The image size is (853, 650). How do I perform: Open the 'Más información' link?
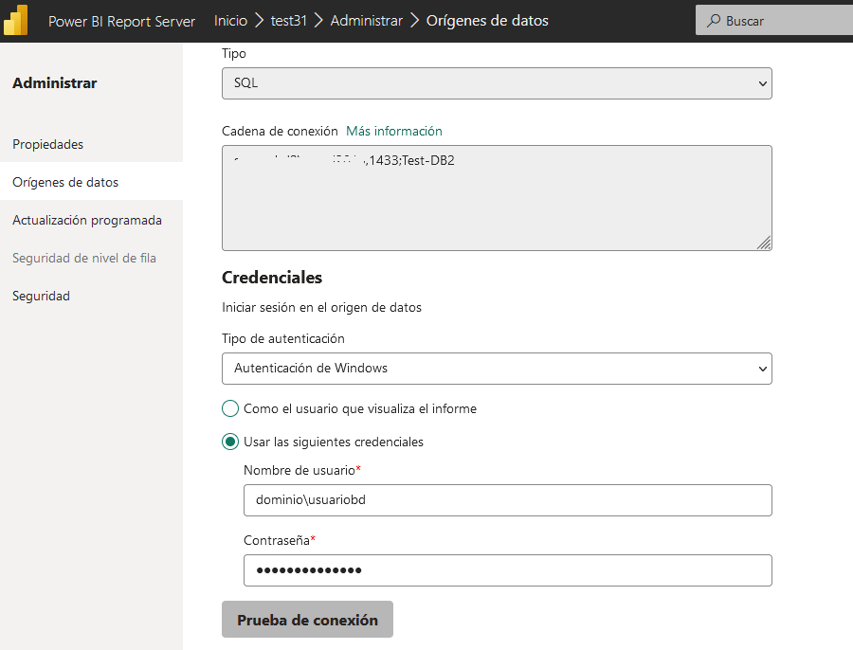pos(393,131)
